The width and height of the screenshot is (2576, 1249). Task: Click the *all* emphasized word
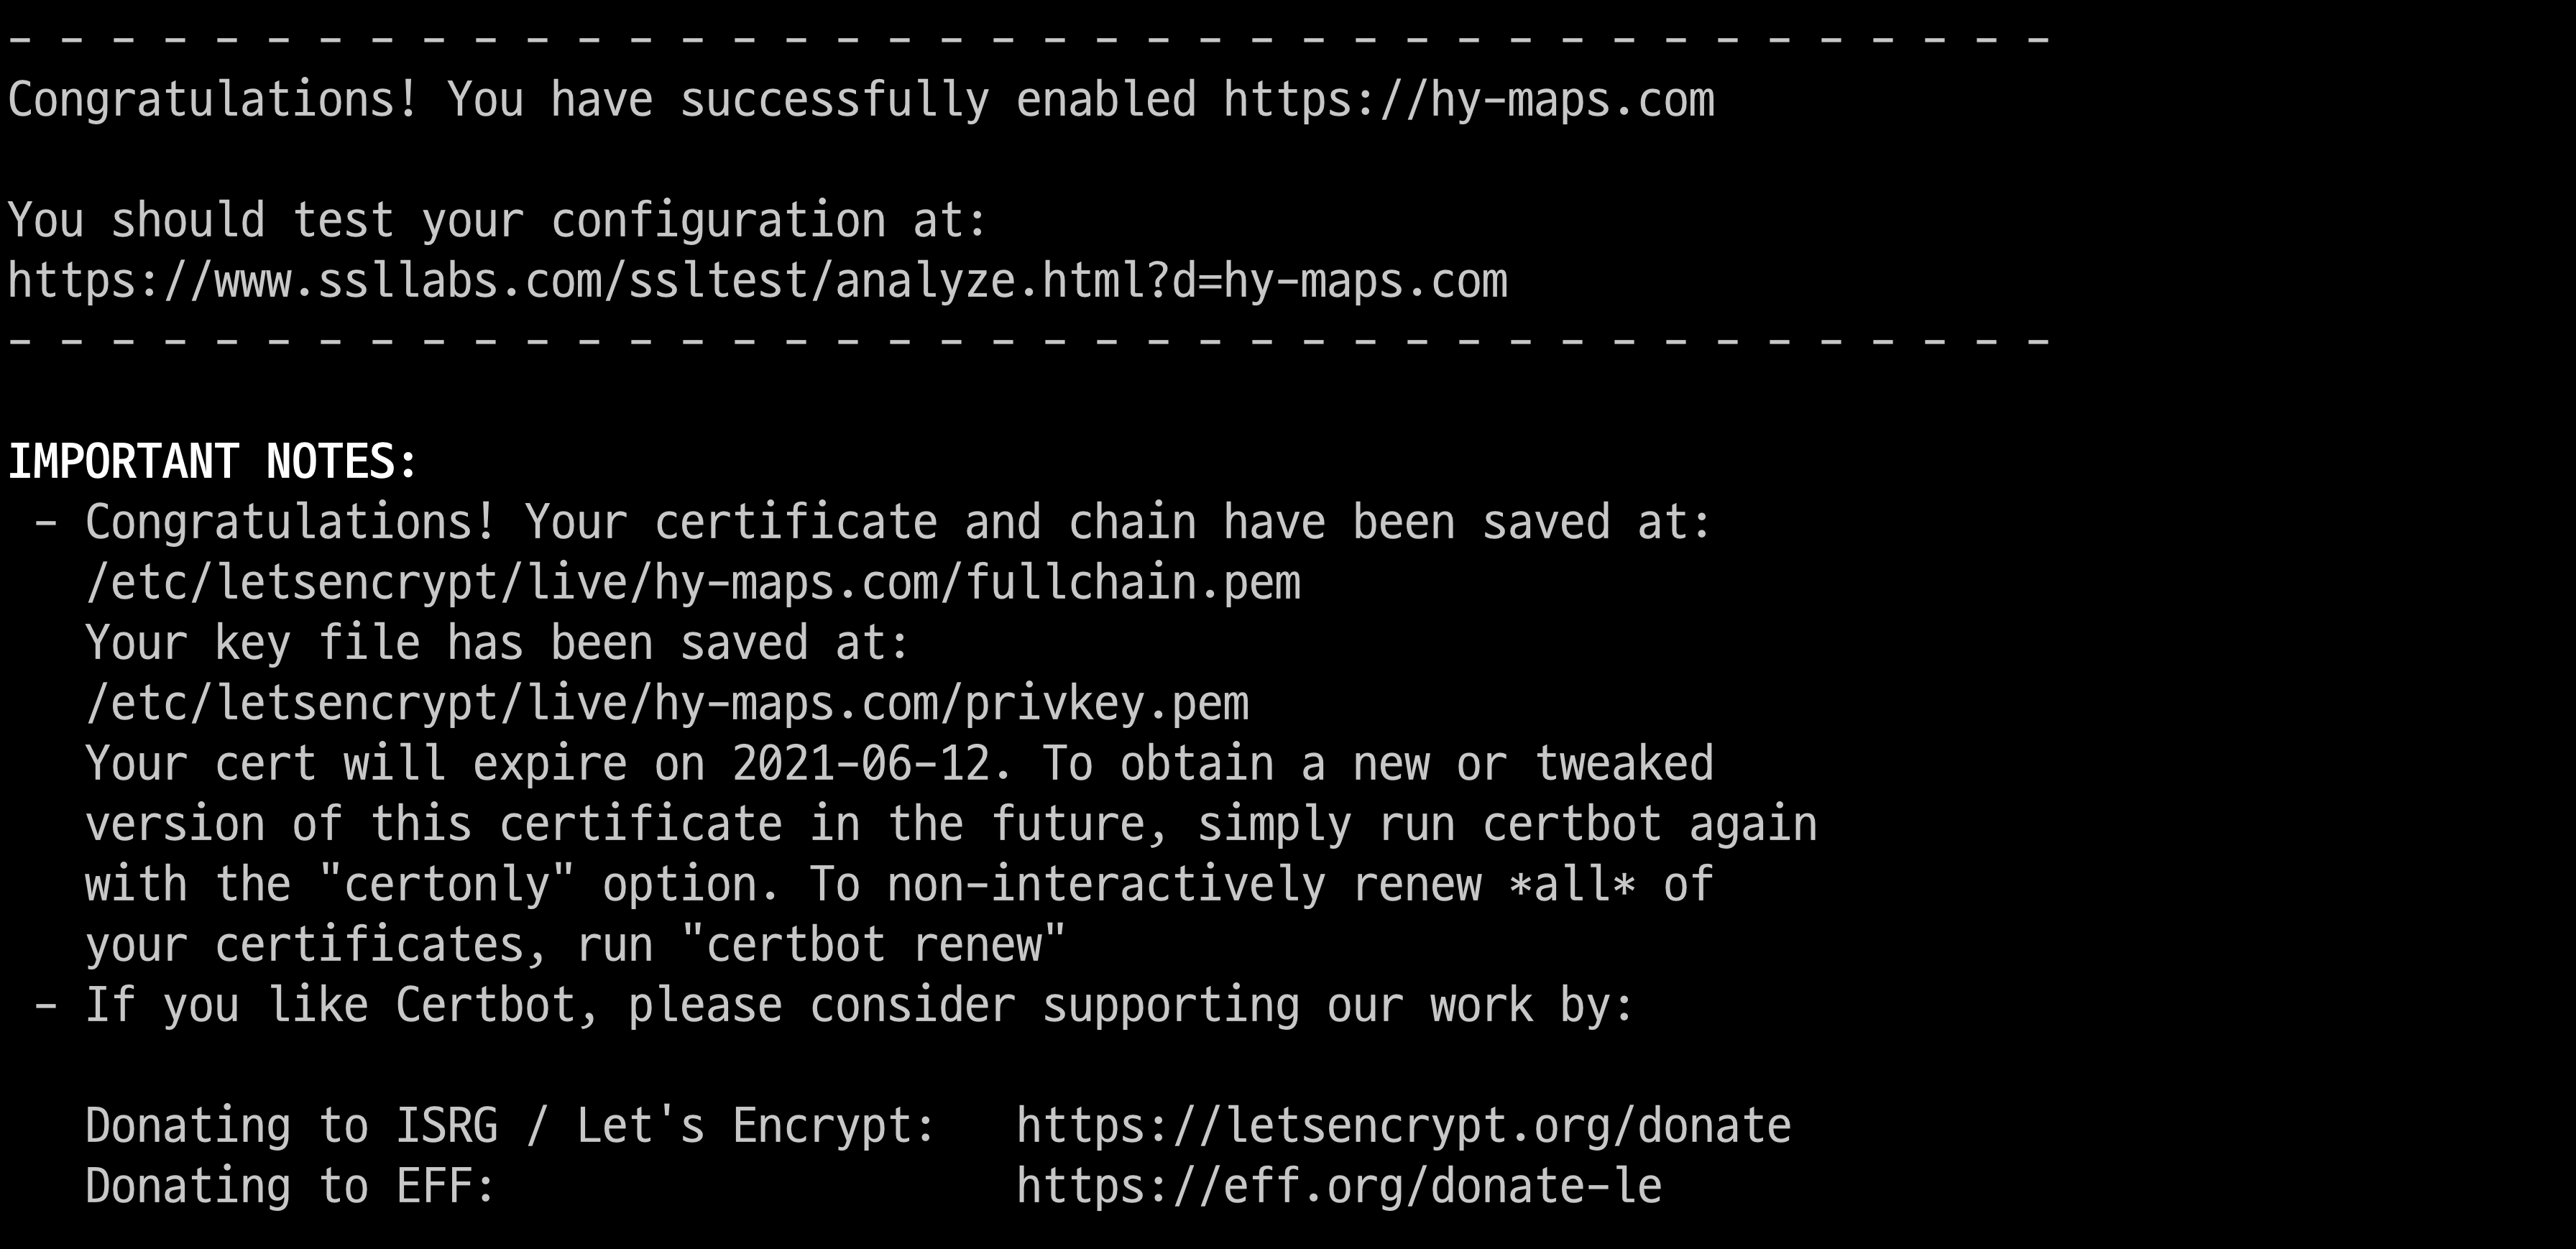click(x=1572, y=885)
